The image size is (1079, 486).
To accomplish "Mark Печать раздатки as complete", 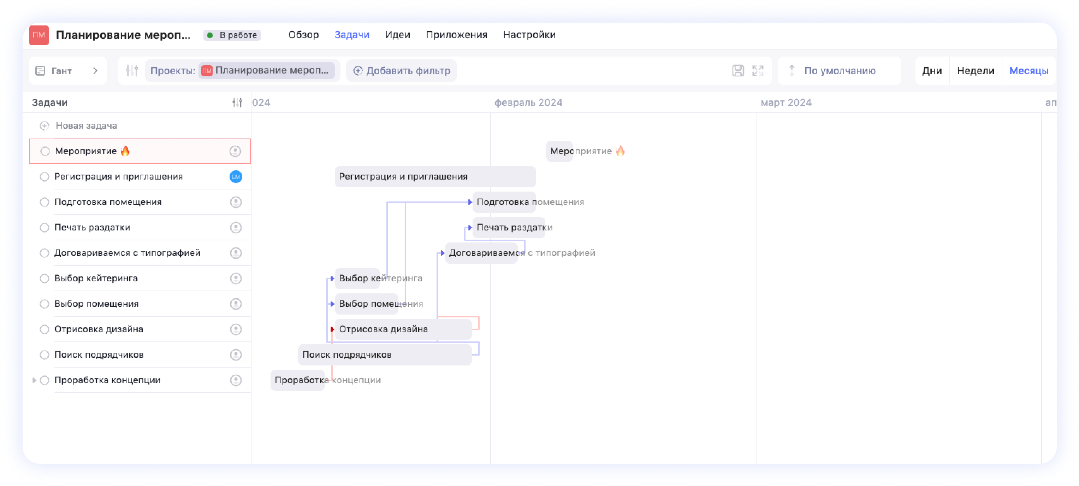I will [45, 228].
